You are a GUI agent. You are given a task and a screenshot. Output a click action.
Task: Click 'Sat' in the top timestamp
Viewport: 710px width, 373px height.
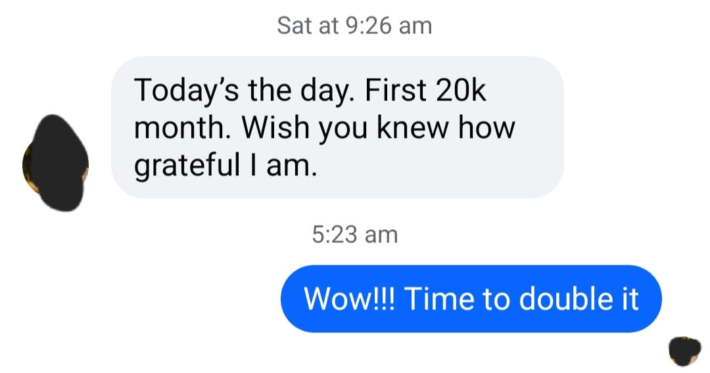(x=295, y=26)
